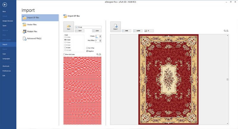Click the preview scrollbar down arrow
This screenshot has width=238, height=129.
point(227,124)
